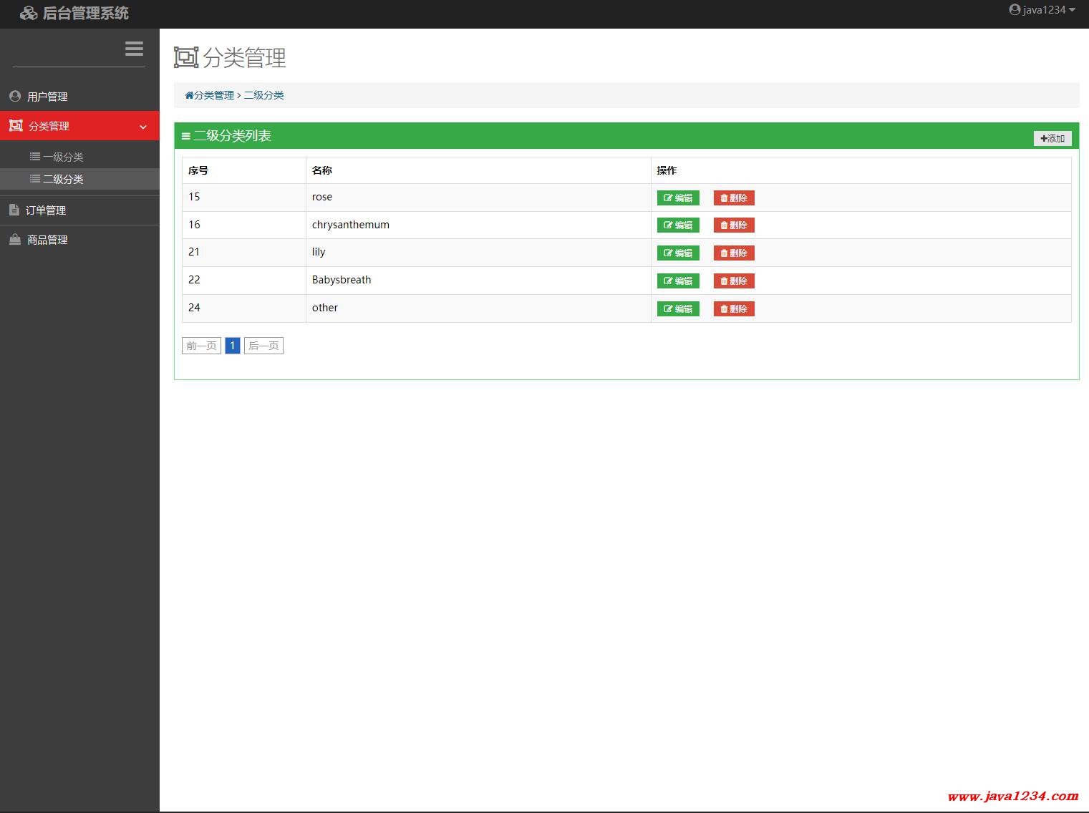Click the 二级分类列表 panel title

(x=232, y=136)
